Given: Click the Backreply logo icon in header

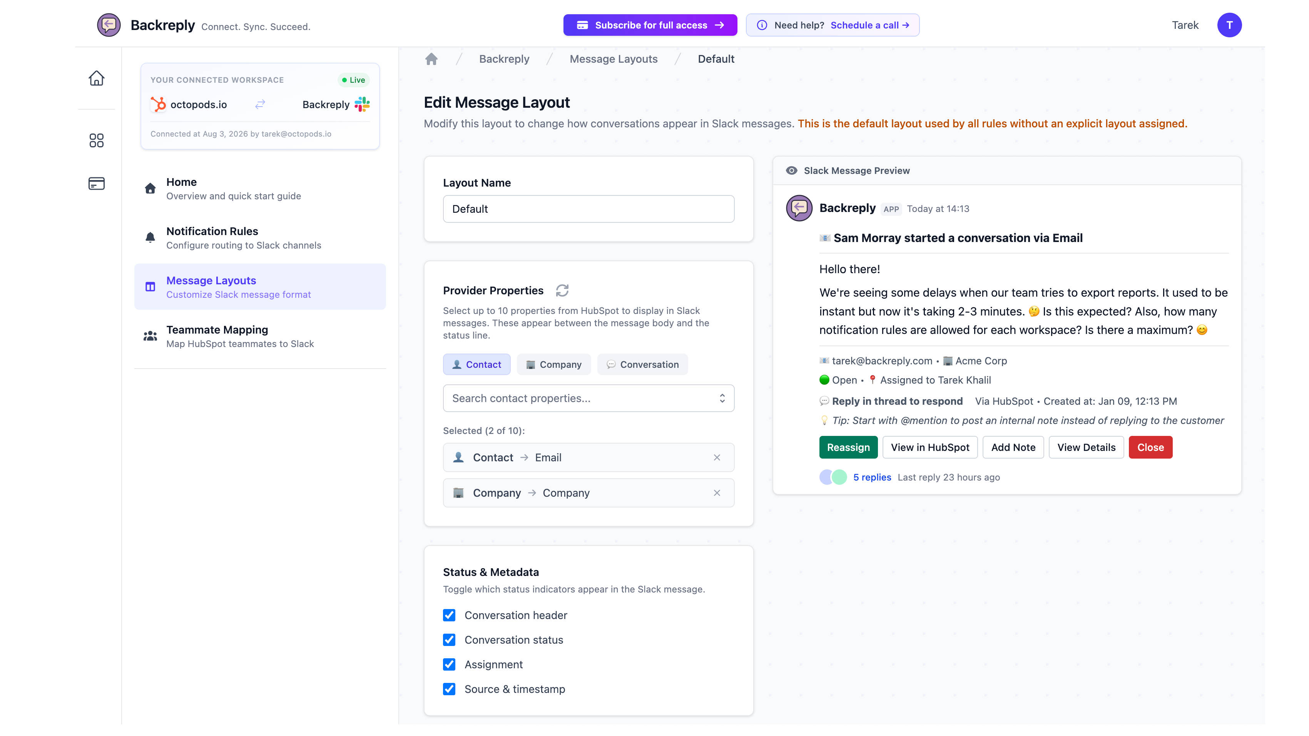Looking at the screenshot, I should pos(109,25).
